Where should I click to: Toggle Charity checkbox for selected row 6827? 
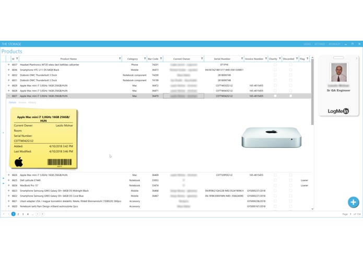(275, 96)
